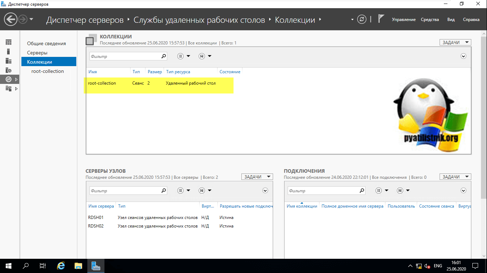
Task: Open Internet Explorer from taskbar
Action: [x=61, y=266]
